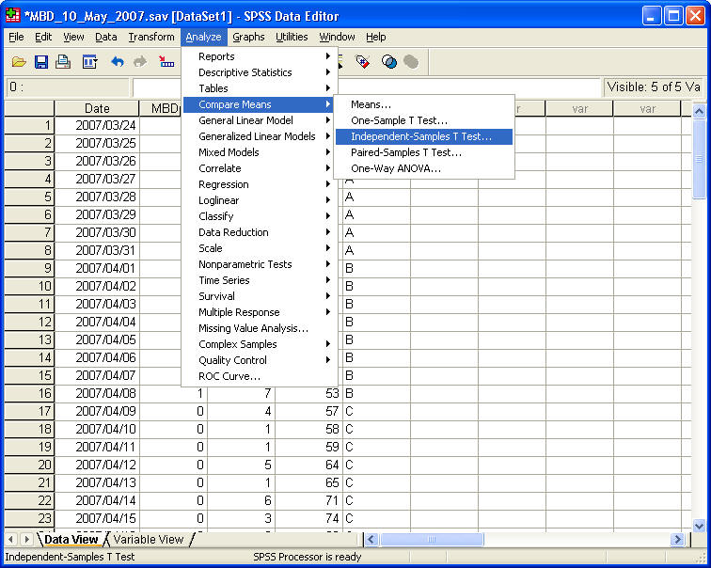
Task: Open the Help menu
Action: pos(376,37)
